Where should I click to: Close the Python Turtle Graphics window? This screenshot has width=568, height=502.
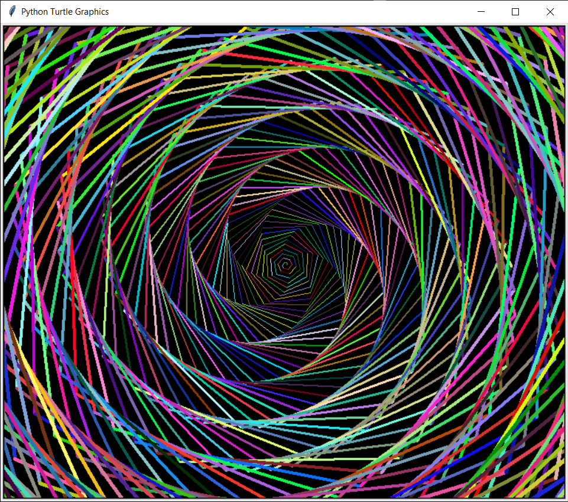click(x=550, y=12)
